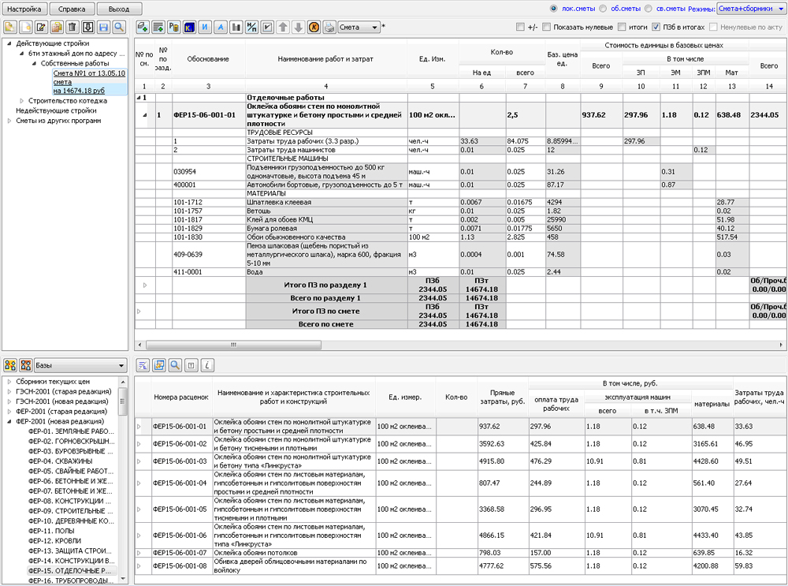Open the Настройка menu

[x=25, y=9]
